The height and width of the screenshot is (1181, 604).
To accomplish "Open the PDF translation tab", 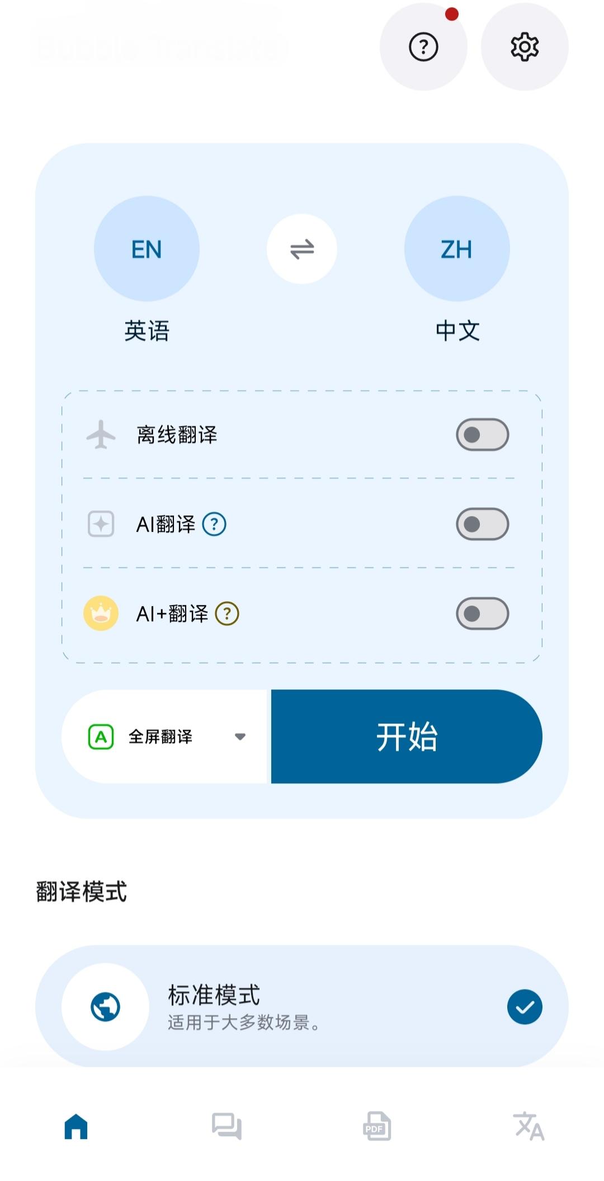I will pos(377,1126).
